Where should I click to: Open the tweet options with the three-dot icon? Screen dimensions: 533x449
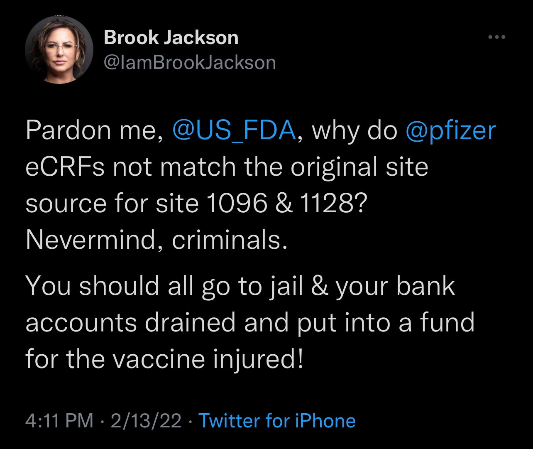click(x=496, y=37)
